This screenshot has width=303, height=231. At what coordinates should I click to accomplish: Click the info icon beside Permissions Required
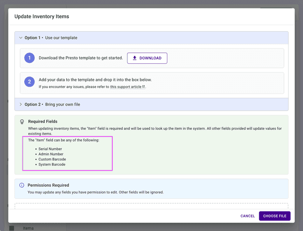(21, 185)
